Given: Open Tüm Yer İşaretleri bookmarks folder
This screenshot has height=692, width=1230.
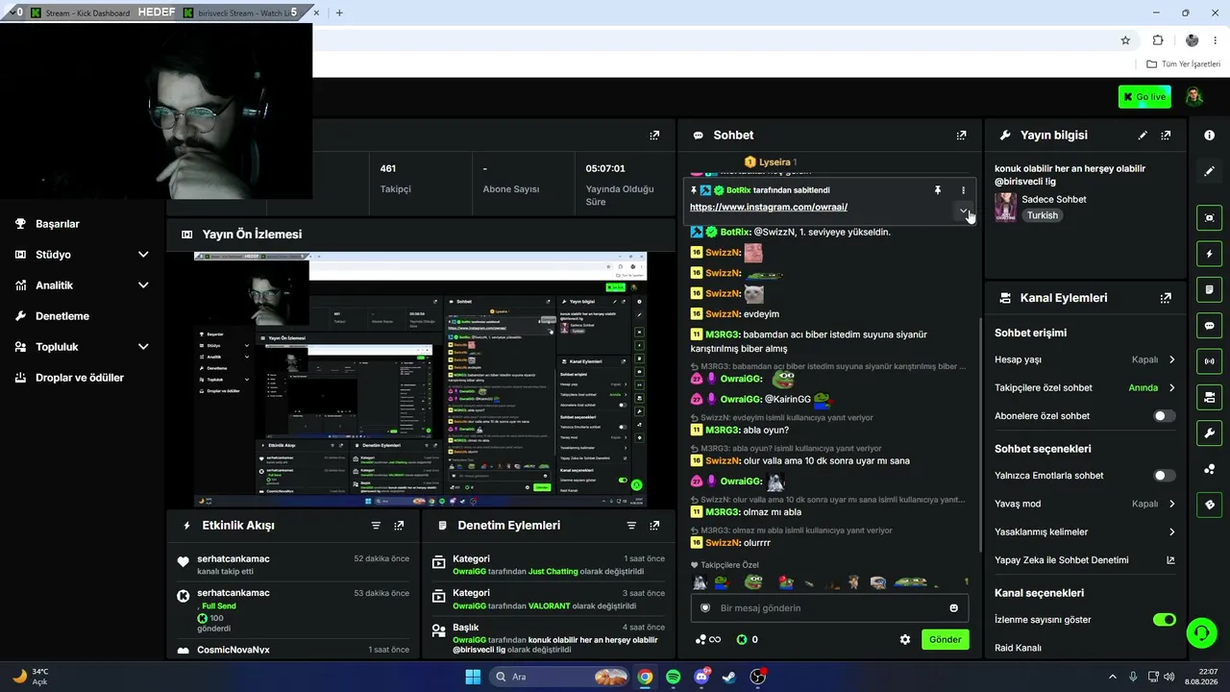Looking at the screenshot, I should [x=1183, y=63].
